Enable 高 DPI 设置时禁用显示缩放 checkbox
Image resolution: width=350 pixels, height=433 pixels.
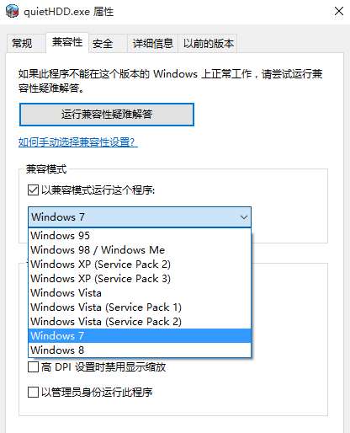[x=33, y=366]
